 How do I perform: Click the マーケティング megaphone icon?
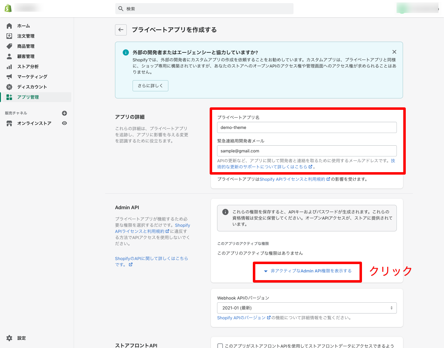(9, 77)
